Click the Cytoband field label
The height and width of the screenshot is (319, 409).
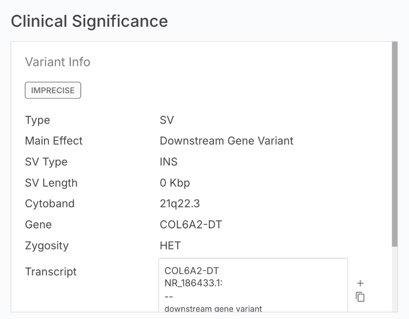click(x=50, y=204)
